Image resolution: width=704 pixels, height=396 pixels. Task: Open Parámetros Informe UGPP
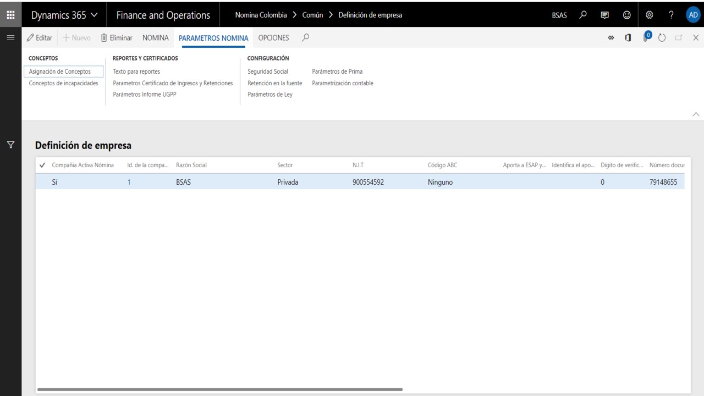[x=145, y=94]
